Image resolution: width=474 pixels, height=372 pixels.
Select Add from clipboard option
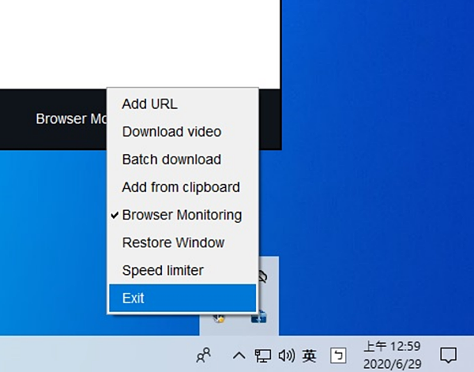click(182, 187)
